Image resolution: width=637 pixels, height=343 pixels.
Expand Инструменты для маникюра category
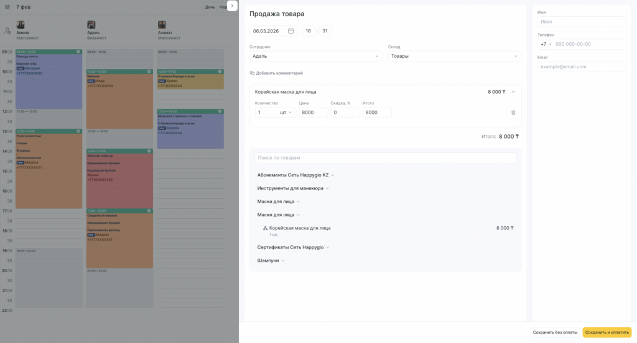(x=293, y=188)
